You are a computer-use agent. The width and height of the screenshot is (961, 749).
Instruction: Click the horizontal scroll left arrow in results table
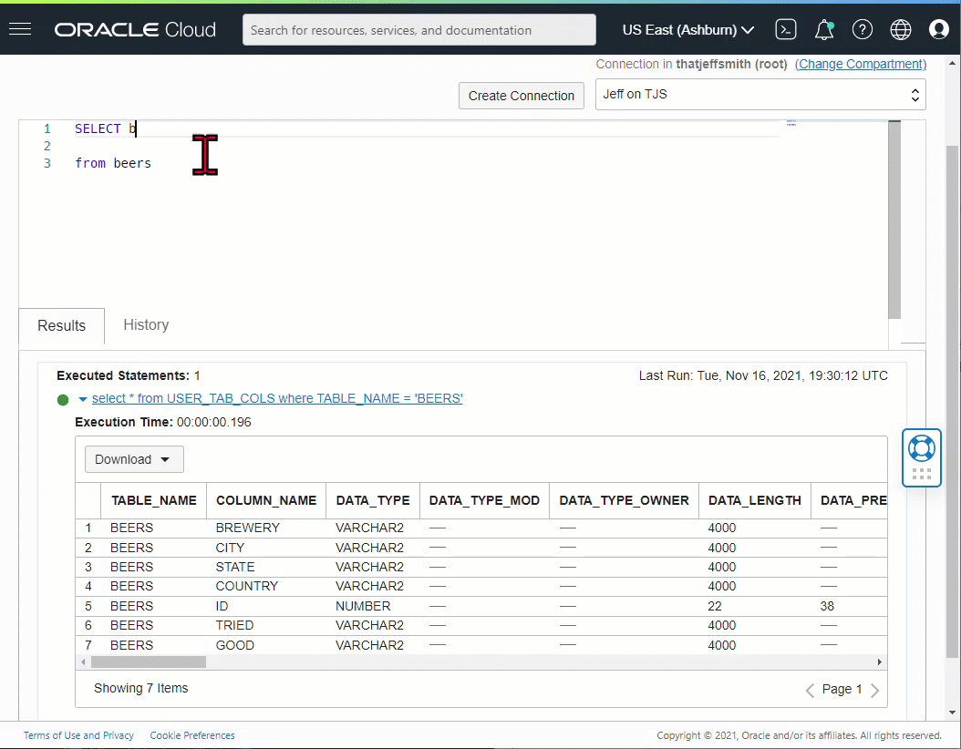click(x=83, y=662)
